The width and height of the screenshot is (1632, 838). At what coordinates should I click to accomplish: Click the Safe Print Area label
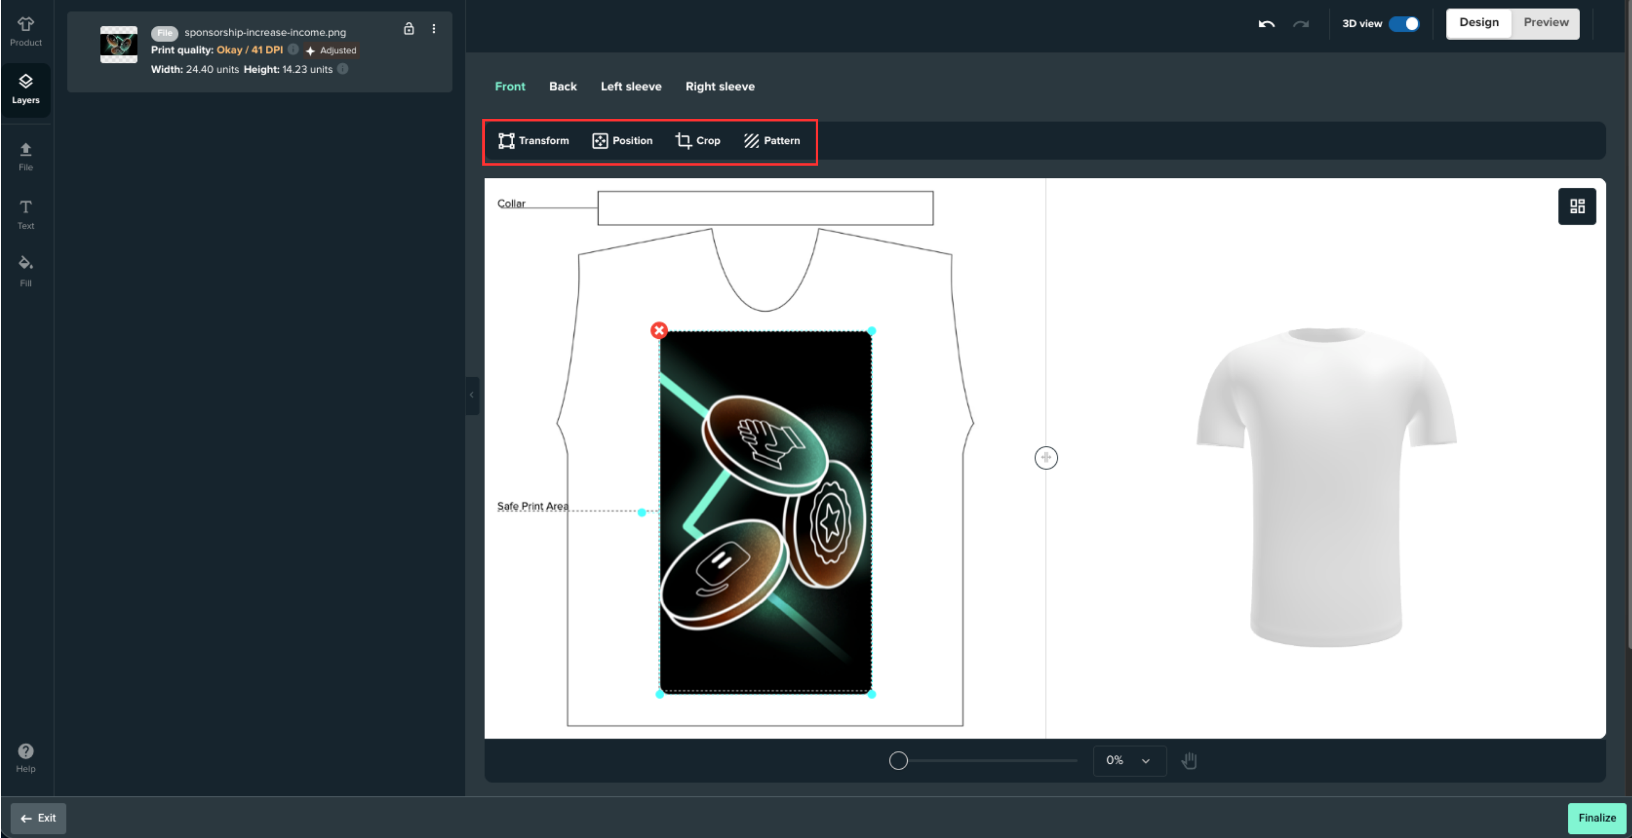[x=532, y=506]
